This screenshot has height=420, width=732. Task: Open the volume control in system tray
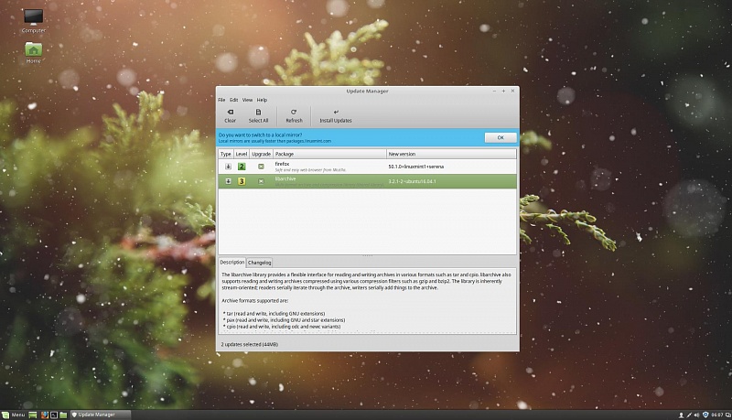(694, 415)
